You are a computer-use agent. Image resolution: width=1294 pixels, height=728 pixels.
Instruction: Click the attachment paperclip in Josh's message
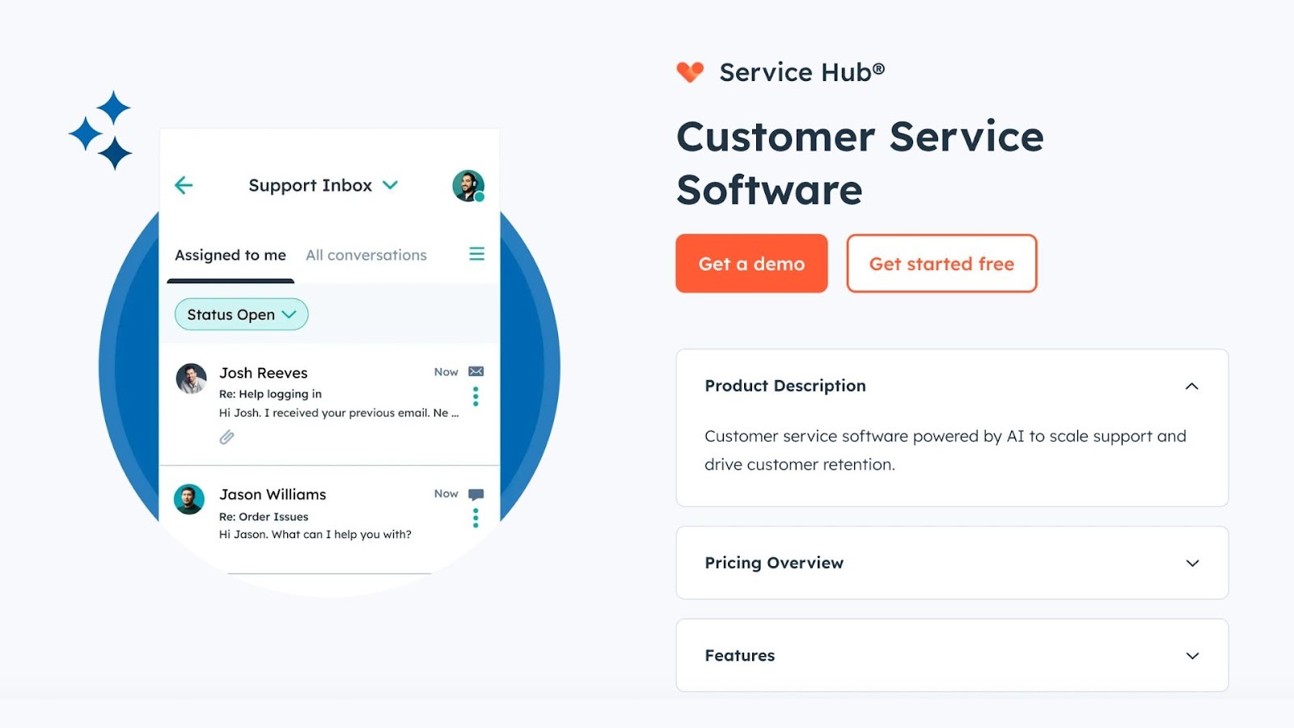pyautogui.click(x=226, y=437)
